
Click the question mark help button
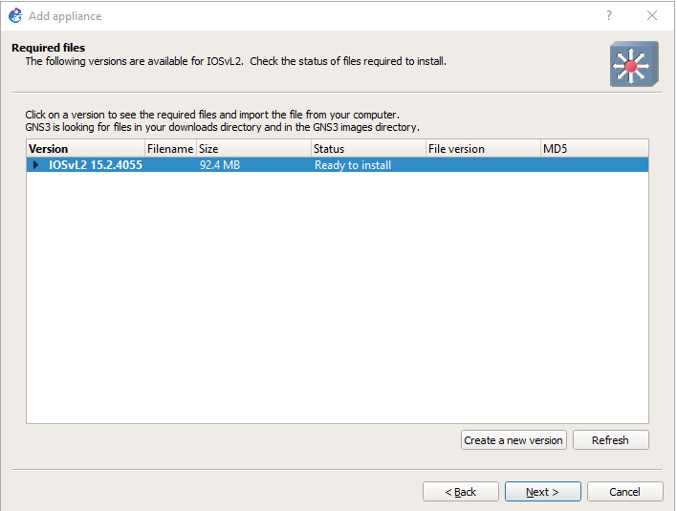coord(609,15)
